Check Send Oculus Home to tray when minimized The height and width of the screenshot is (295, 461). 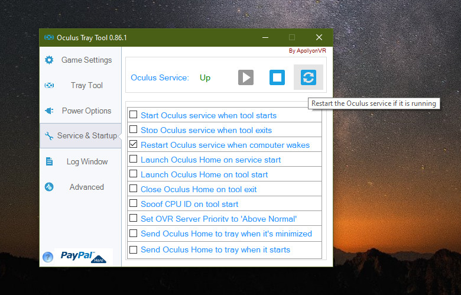(133, 233)
